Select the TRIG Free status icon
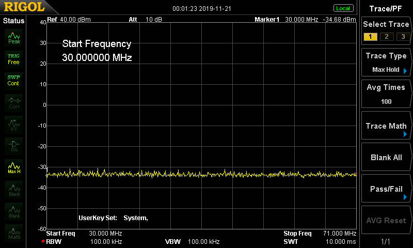Screen dimensions: 413x248 tap(14, 58)
